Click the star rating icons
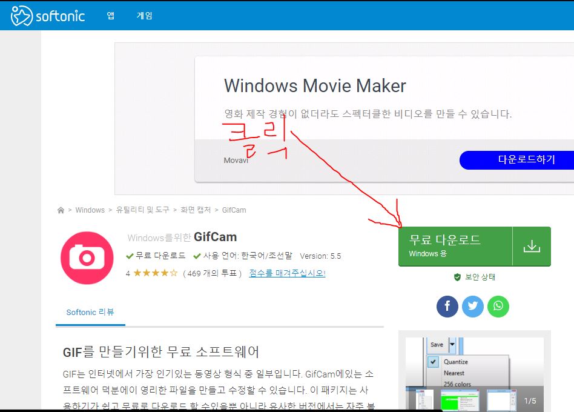 pos(155,273)
